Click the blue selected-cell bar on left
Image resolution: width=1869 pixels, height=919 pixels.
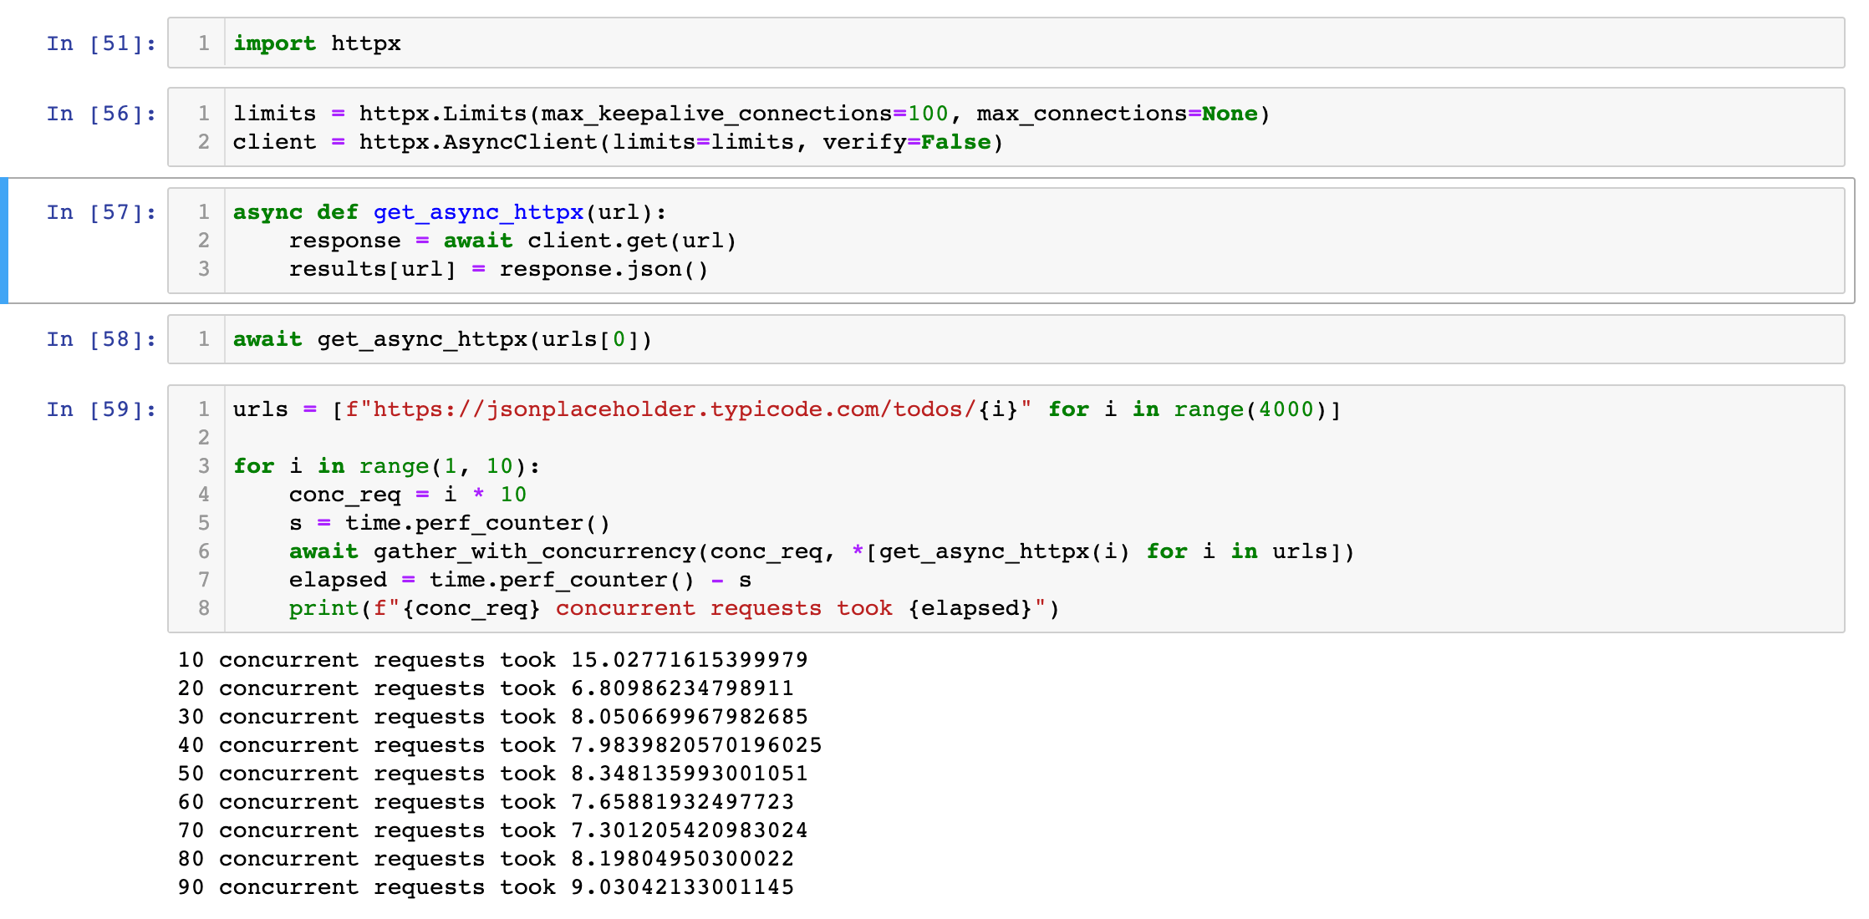pos(4,241)
